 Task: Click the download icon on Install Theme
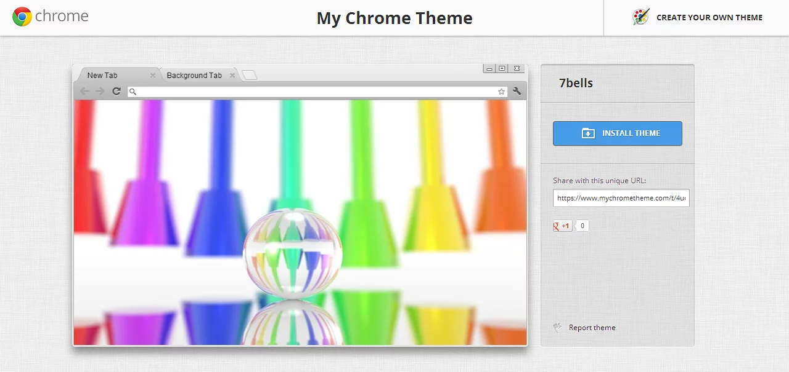(588, 133)
